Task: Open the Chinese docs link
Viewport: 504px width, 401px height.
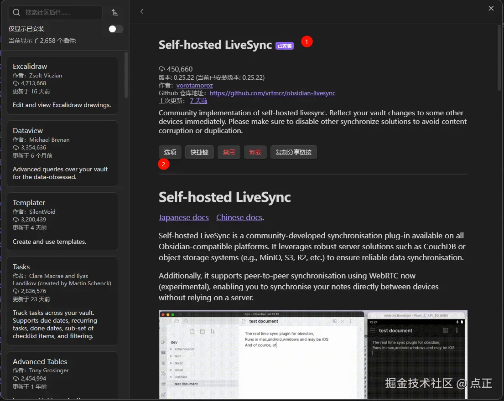Action: [x=239, y=217]
